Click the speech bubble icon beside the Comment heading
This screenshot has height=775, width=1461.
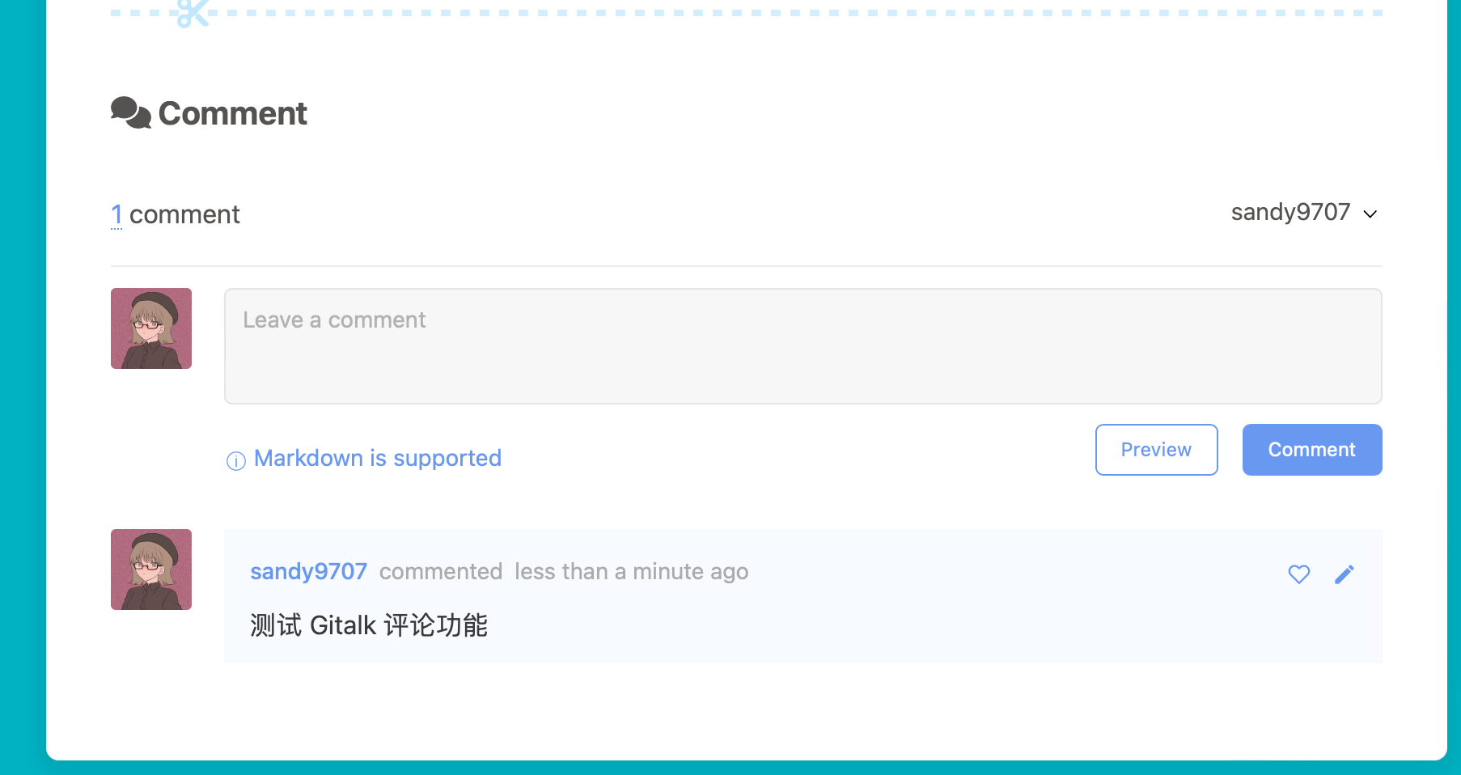point(130,112)
